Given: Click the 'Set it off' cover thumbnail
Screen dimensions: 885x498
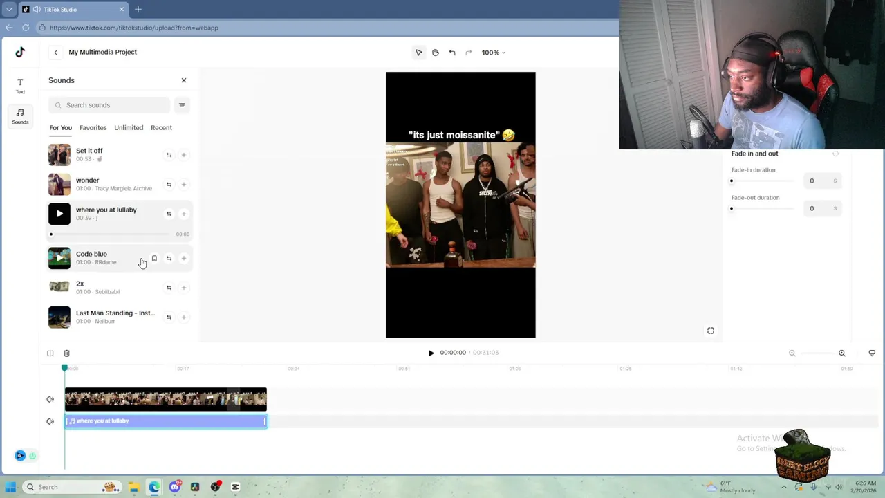Looking at the screenshot, I should tap(59, 155).
